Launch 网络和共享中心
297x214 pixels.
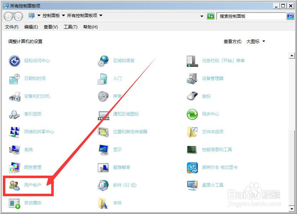coord(39,132)
